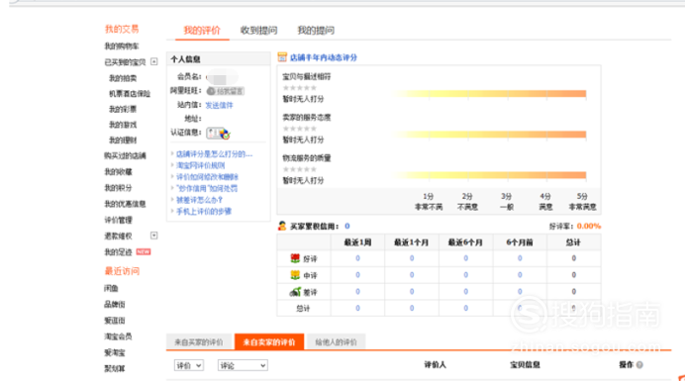Viewport: 685px width, 381px height.
Task: Click the wilted flower 差评 icon
Action: [295, 291]
